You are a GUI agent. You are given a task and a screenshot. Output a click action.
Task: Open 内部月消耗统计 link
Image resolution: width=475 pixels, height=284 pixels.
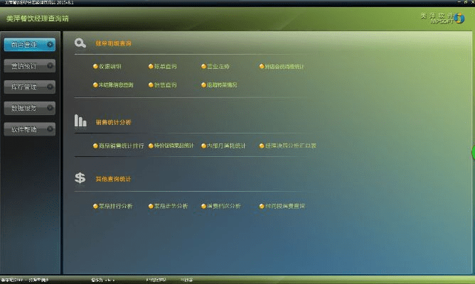click(225, 146)
